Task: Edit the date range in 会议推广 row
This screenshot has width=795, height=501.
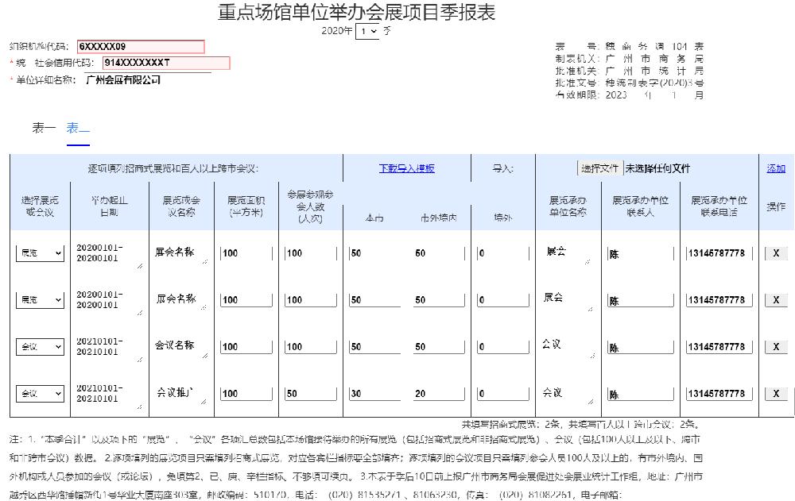Action: pos(108,395)
